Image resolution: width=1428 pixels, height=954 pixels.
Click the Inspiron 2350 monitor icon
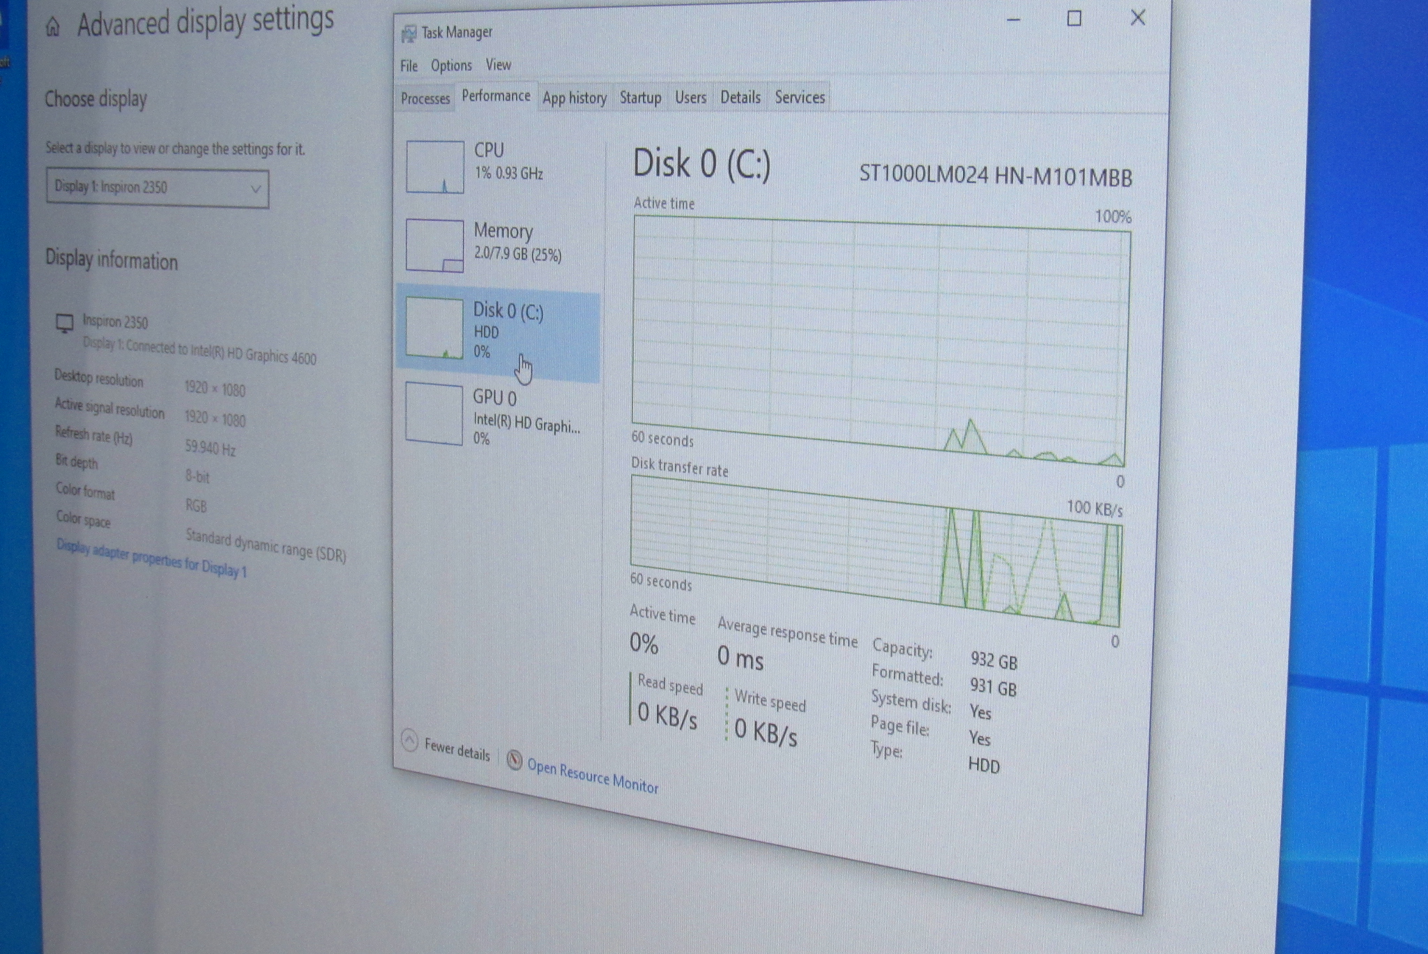65,323
